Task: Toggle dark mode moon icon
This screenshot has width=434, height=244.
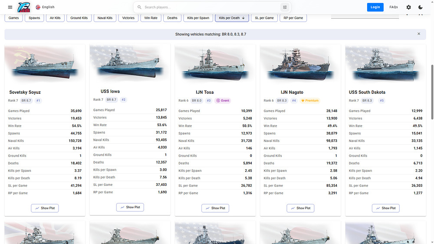Action: click(421, 7)
